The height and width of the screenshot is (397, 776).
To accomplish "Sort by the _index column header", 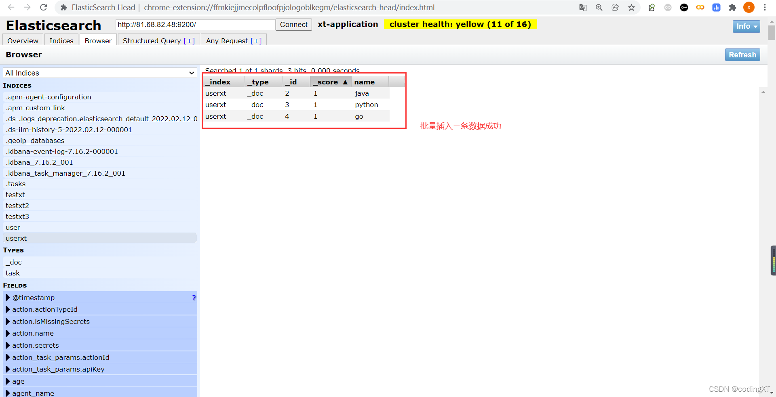I will click(224, 82).
